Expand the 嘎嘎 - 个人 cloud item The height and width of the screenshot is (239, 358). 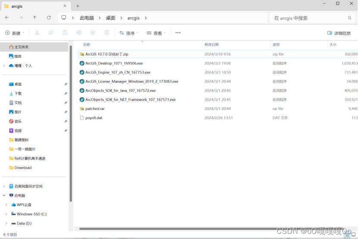4,66
